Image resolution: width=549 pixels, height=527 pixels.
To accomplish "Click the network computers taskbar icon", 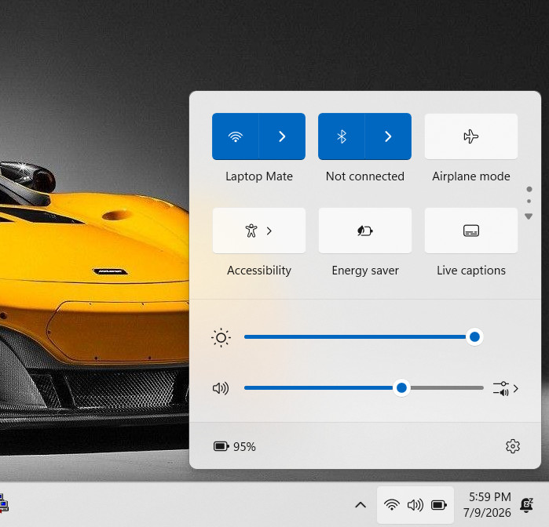I will pyautogui.click(x=3, y=504).
